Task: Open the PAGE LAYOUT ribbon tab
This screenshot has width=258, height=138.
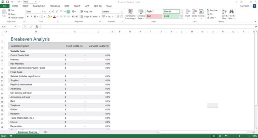Action: tap(39, 6)
